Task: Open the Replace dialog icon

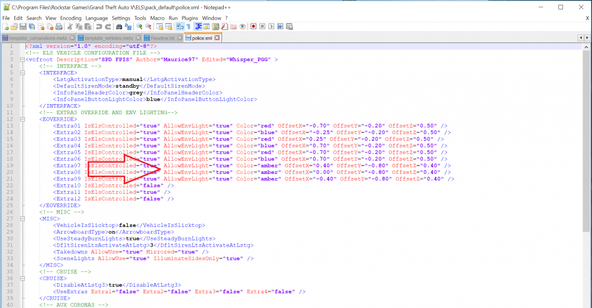Action: [x=128, y=27]
